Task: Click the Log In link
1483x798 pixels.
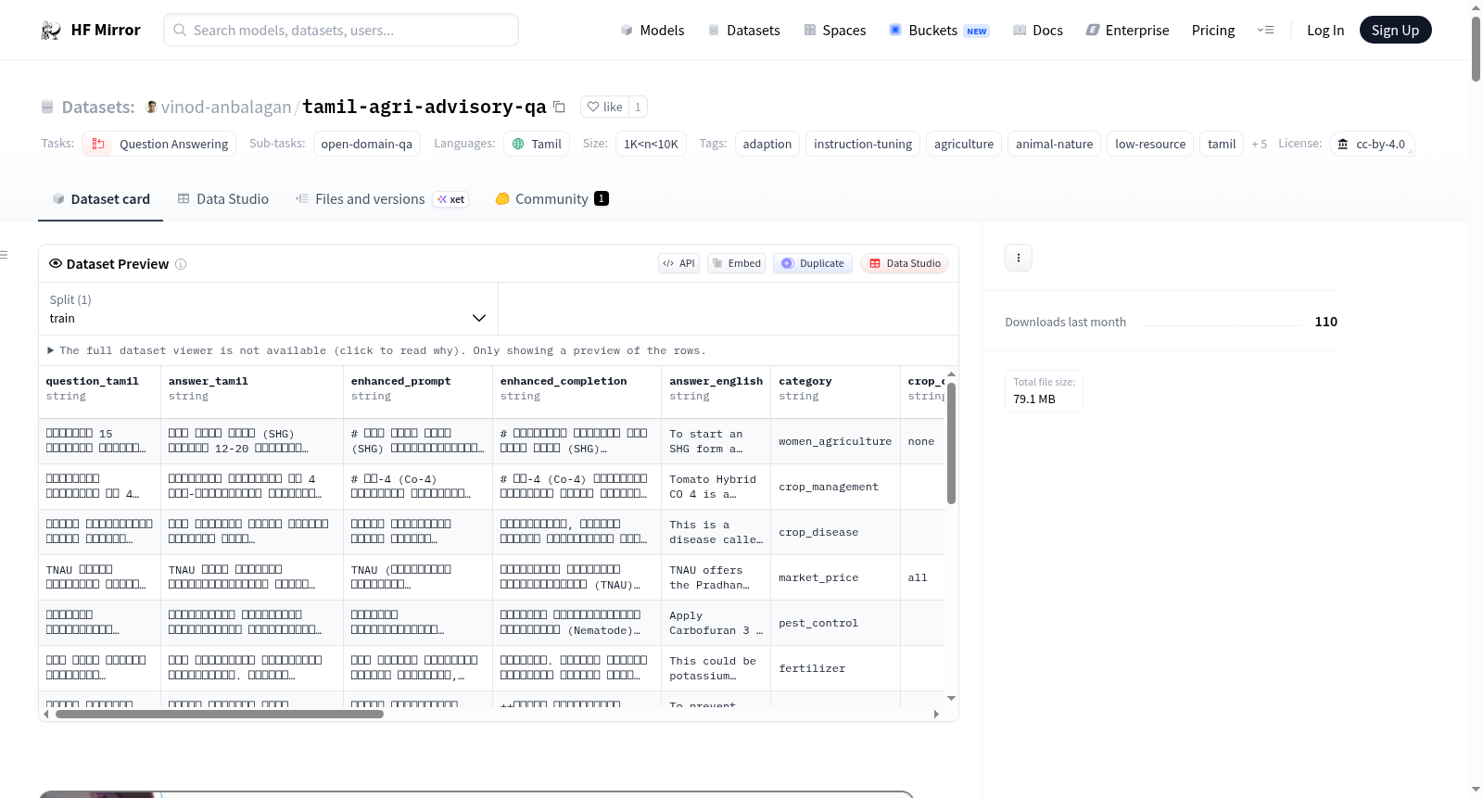Action: (1325, 30)
